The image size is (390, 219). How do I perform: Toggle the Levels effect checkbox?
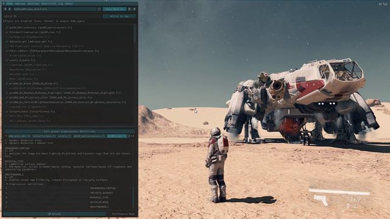7,60
